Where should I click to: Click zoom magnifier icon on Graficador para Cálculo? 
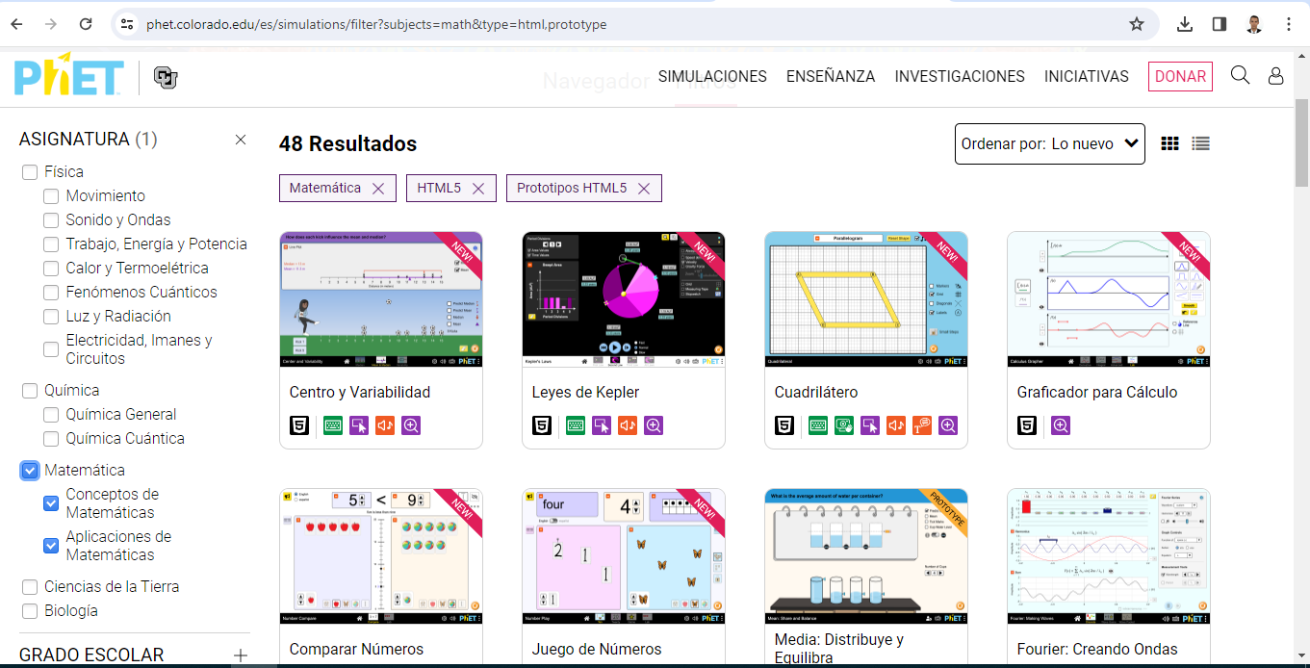1061,424
